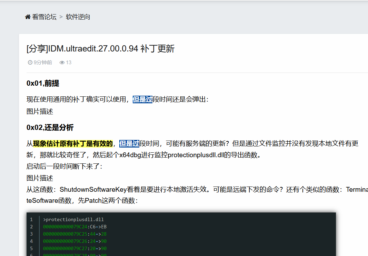368x256 pixels.
Task: Go to the 软件逆向 forum section
Action: click(x=78, y=17)
